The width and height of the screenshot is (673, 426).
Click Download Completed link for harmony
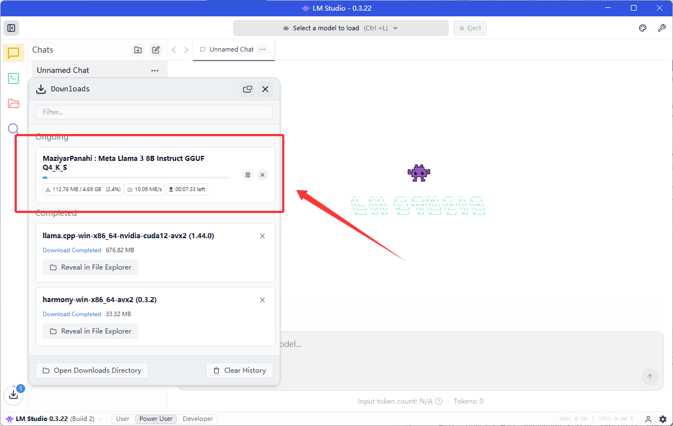[x=72, y=314]
